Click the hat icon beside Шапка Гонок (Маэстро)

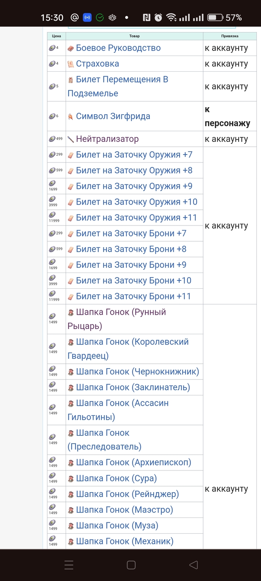tap(72, 510)
